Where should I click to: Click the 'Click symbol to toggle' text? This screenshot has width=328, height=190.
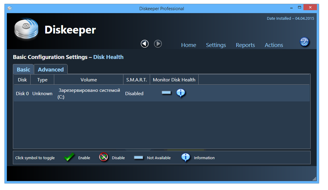pos(35,158)
